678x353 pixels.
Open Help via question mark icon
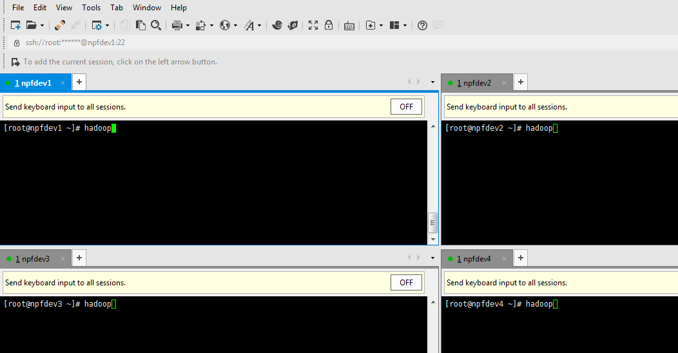coord(423,25)
